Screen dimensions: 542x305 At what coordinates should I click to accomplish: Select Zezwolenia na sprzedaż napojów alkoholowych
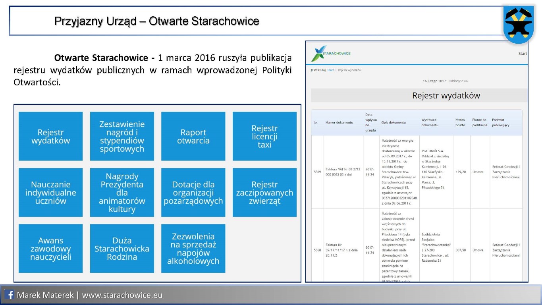(x=193, y=249)
